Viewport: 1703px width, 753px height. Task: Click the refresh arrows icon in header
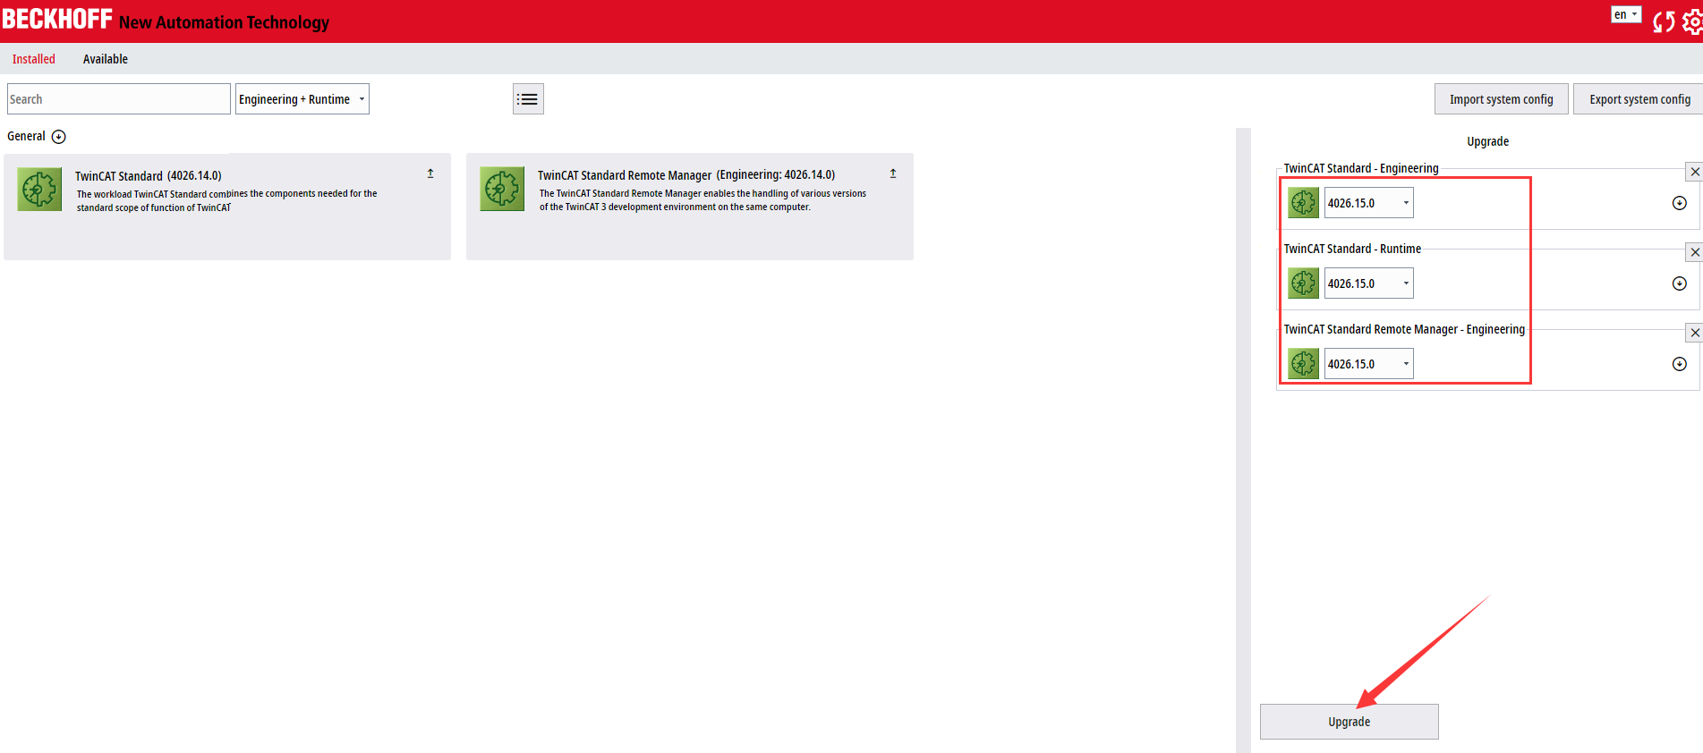1663,21
